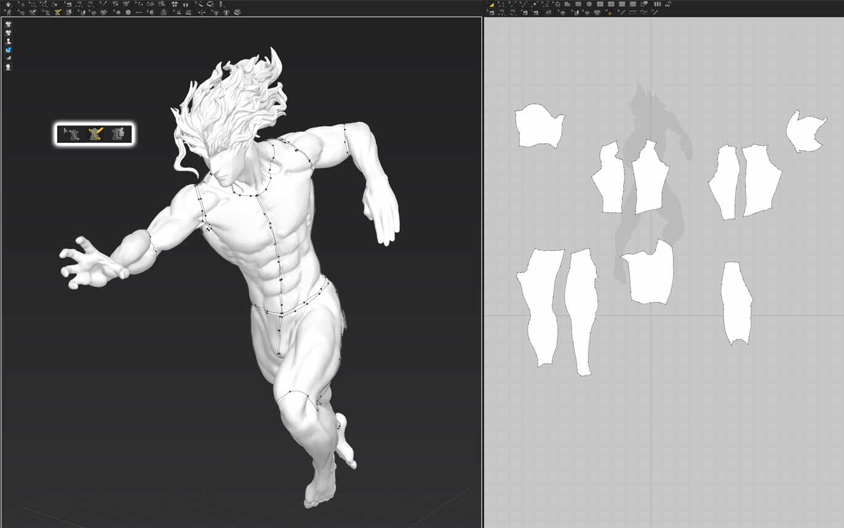Select the Rectangle pattern tool in 2D toolbar
This screenshot has height=528, width=844.
coord(578,4)
